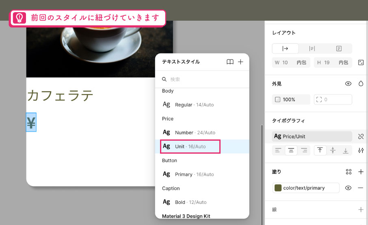Screen dimensions: 368x225
Task: Click the 100% opacity field
Action: 291,99
